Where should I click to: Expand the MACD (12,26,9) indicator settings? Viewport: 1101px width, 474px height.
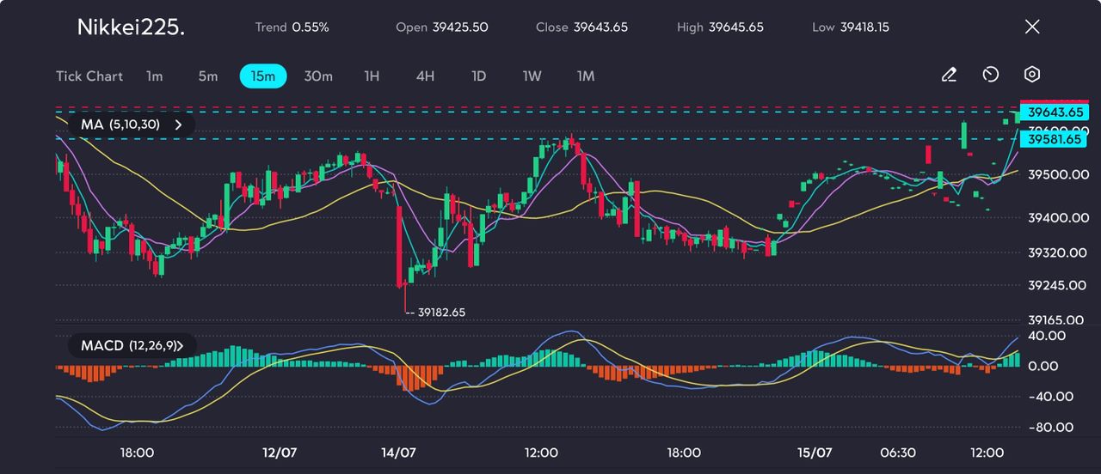coord(181,346)
